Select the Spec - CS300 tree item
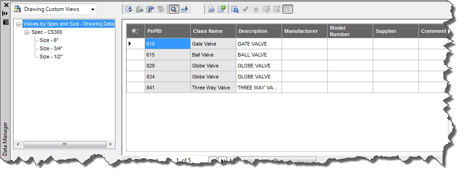 click(47, 32)
